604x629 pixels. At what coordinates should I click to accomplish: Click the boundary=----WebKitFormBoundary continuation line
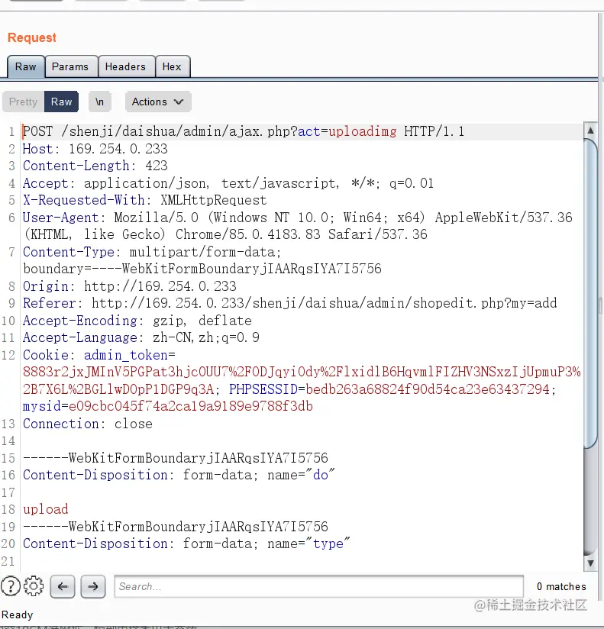point(202,269)
